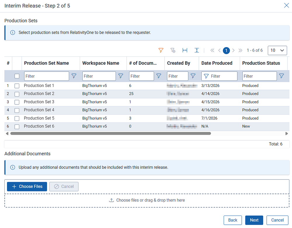Open filter operator for Created By

coord(193,76)
